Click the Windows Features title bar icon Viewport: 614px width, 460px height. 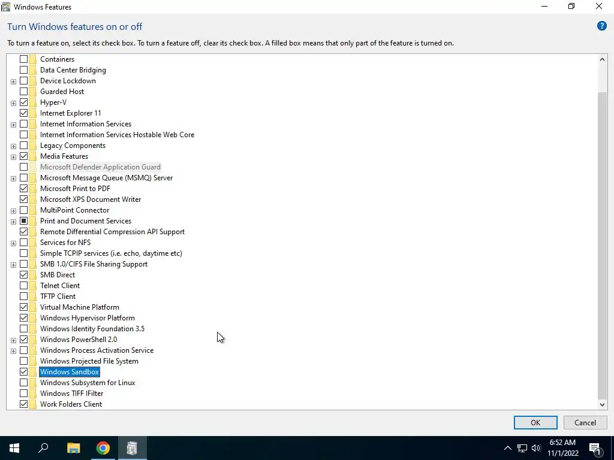(5, 7)
